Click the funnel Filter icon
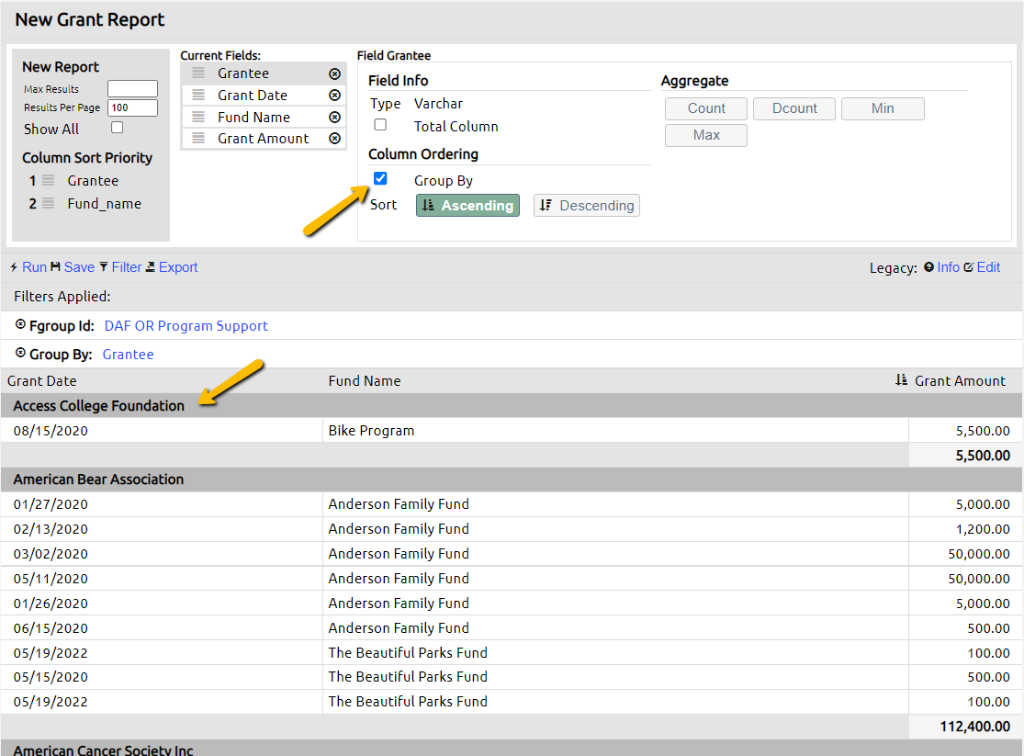 coord(103,266)
